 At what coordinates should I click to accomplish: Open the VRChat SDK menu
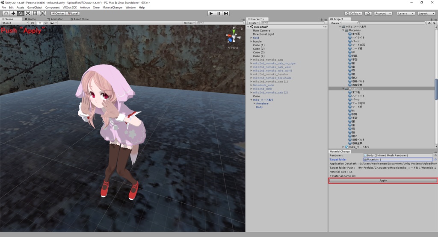coord(70,8)
